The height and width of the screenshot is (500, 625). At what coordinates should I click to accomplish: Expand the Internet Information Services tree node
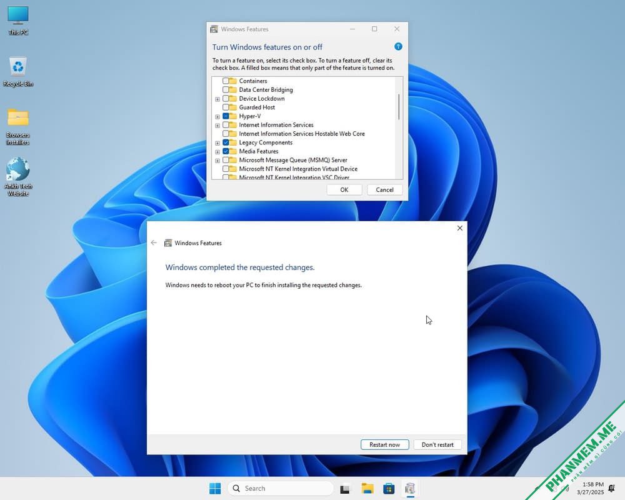pyautogui.click(x=217, y=125)
